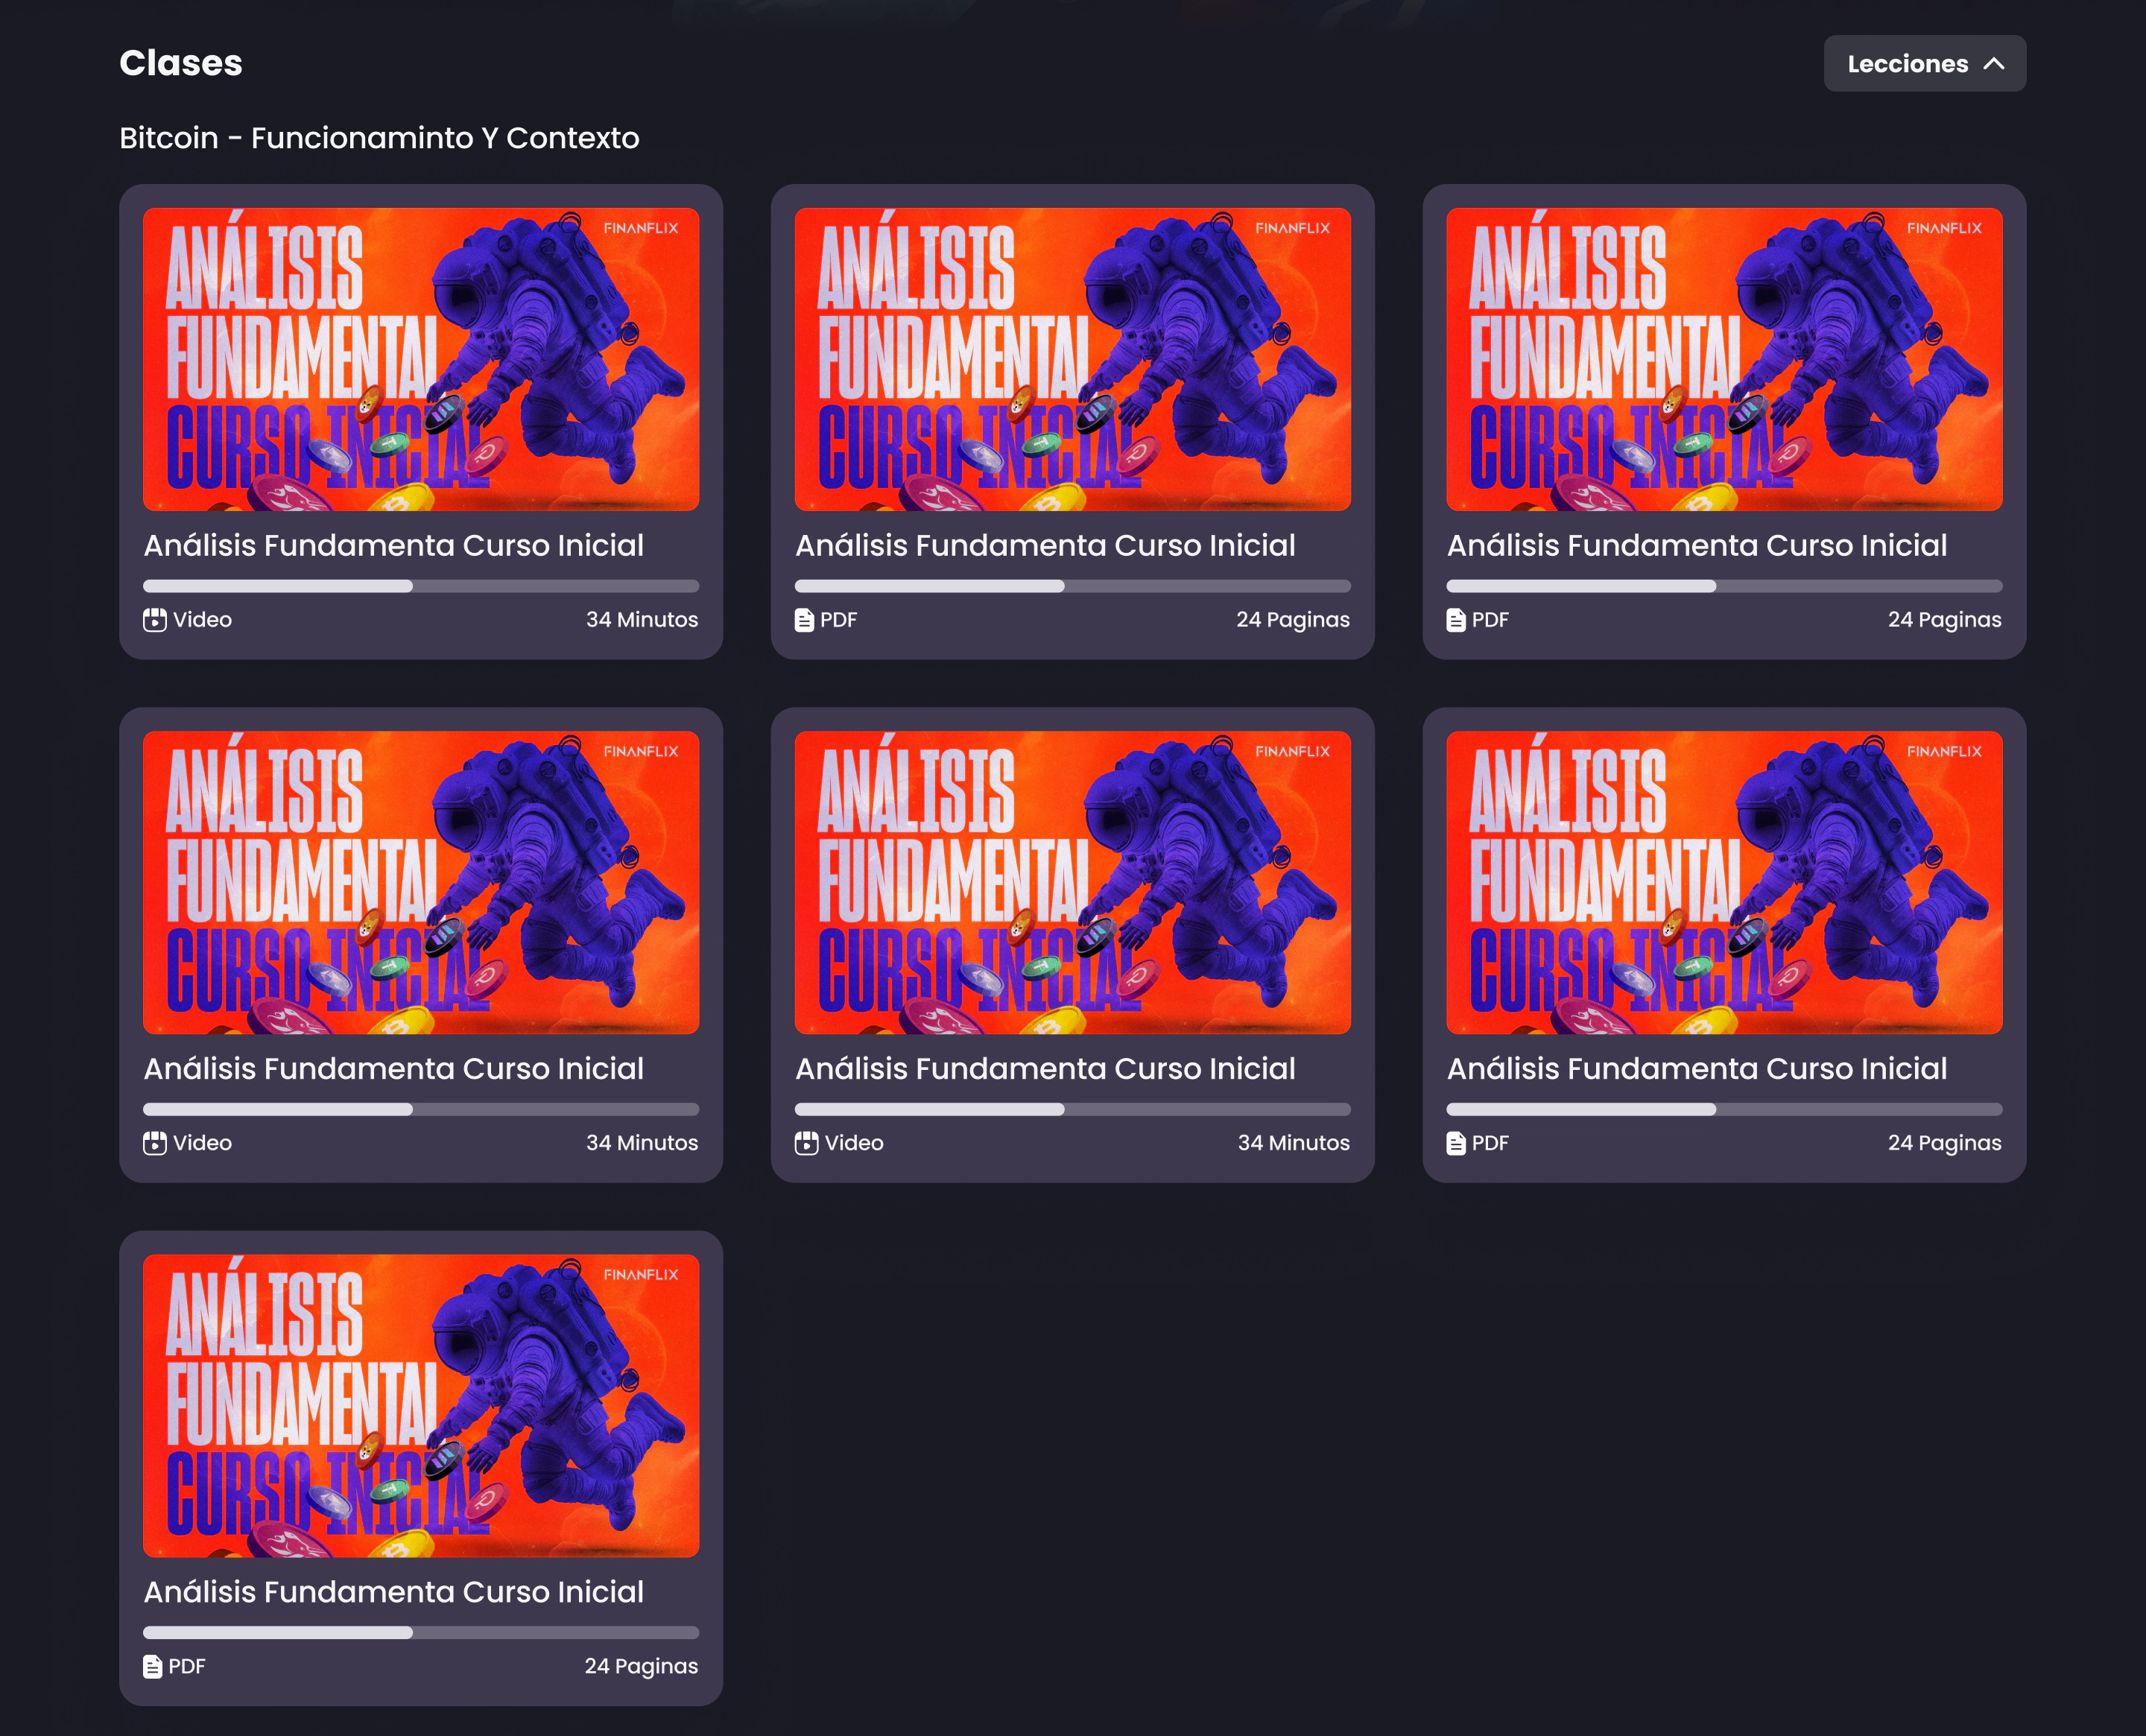The image size is (2146, 1736).
Task: Open the title link of the first-row Video card
Action: point(393,545)
